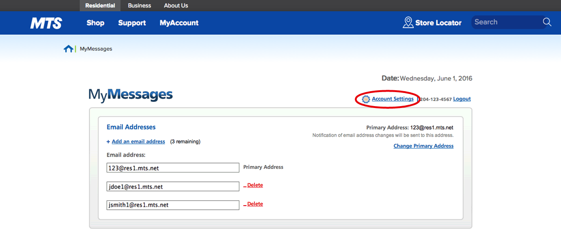The width and height of the screenshot is (561, 251).
Task: Click the search magnifier icon
Action: tap(547, 22)
